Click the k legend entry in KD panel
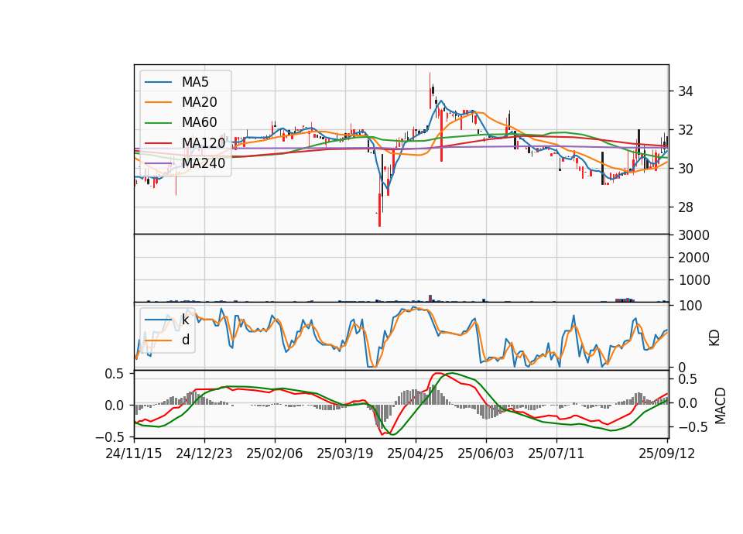Screen dimensions: 743x534 pyautogui.click(x=185, y=320)
